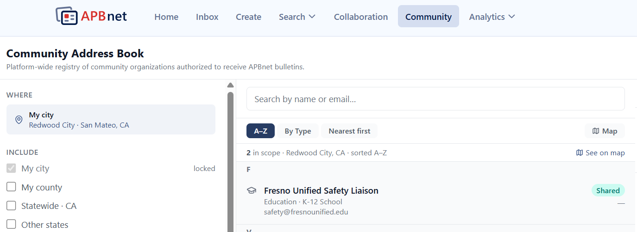Click the Redwood City · San Mateo, CA text

pos(79,125)
